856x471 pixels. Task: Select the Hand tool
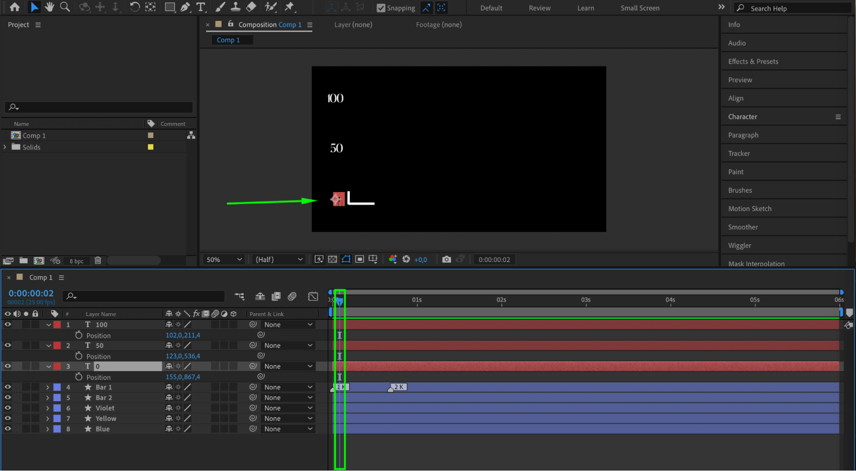pyautogui.click(x=50, y=7)
